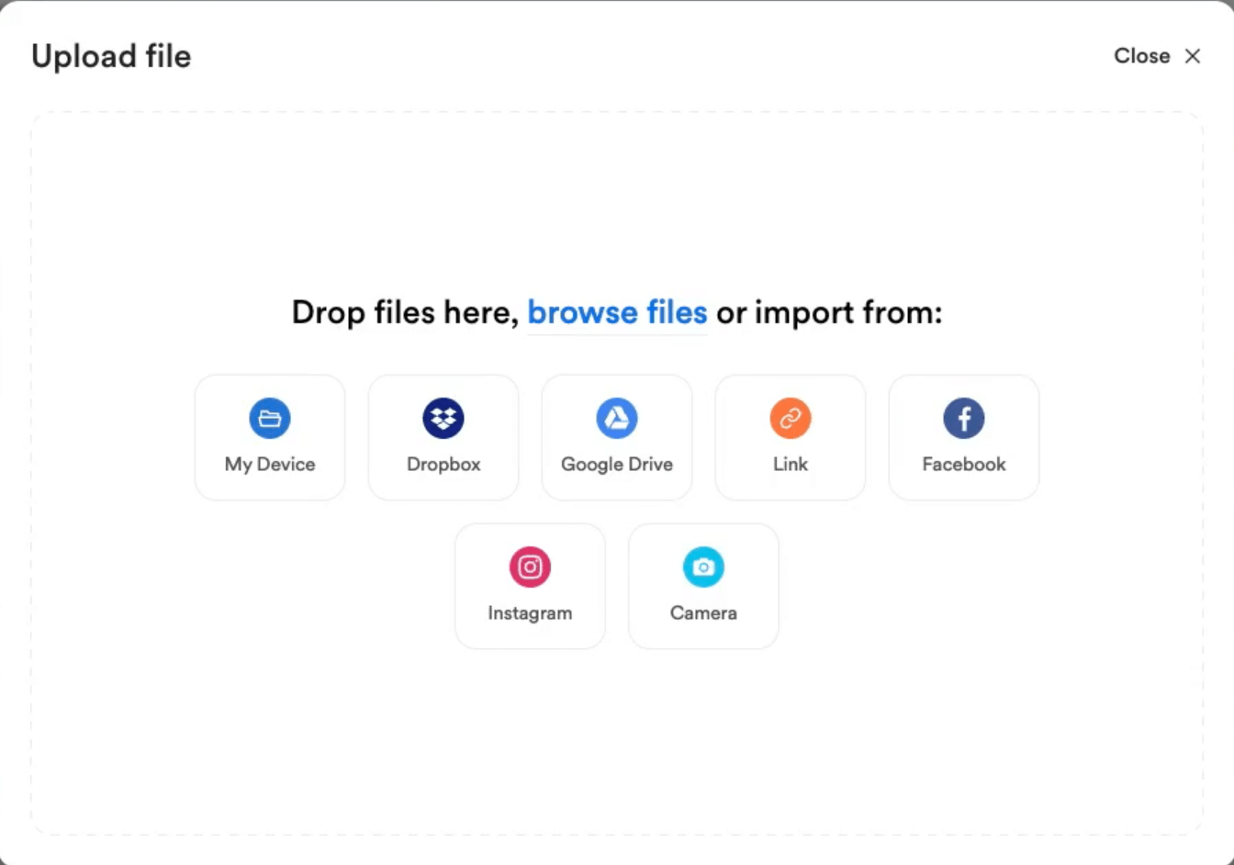Click the browse files link
The image size is (1234, 865).
point(617,313)
